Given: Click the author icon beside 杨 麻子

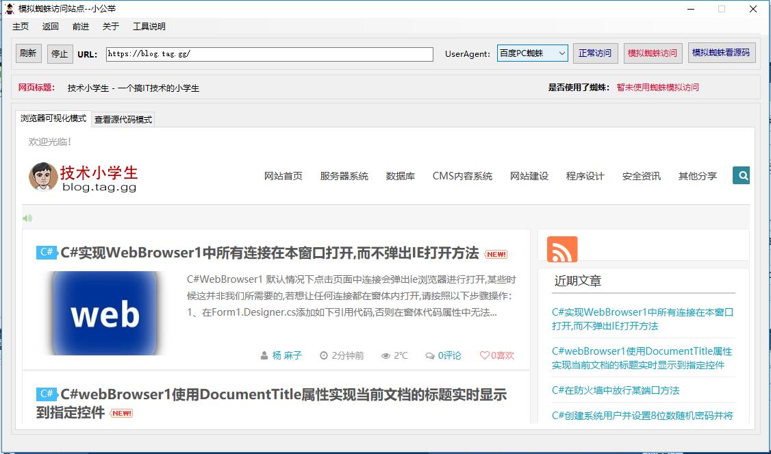Looking at the screenshot, I should [264, 355].
